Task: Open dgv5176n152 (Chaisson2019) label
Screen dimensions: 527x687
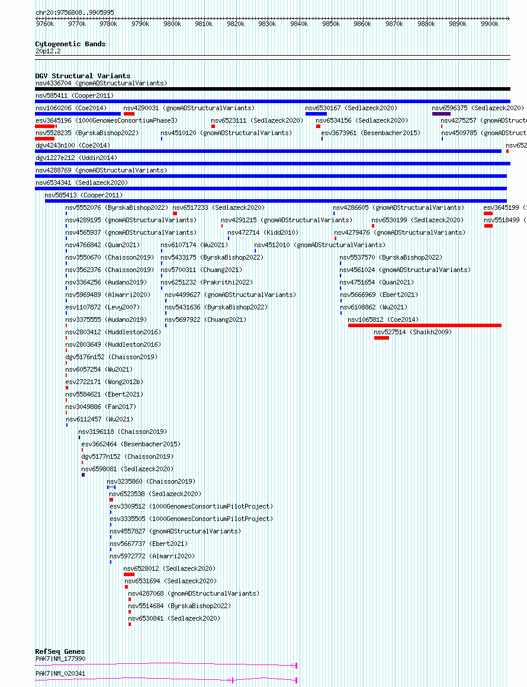Action: pos(111,357)
